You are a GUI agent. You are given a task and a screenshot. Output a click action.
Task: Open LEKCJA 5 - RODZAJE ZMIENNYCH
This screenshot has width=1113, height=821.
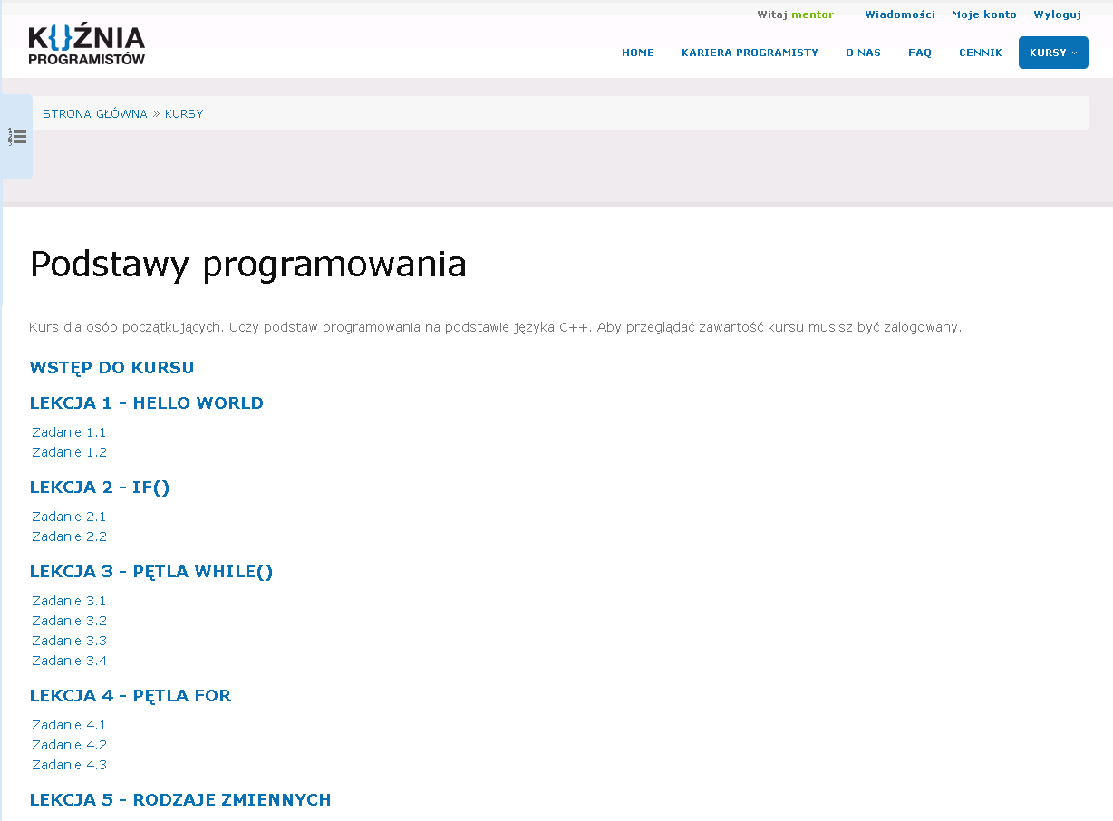(x=179, y=799)
